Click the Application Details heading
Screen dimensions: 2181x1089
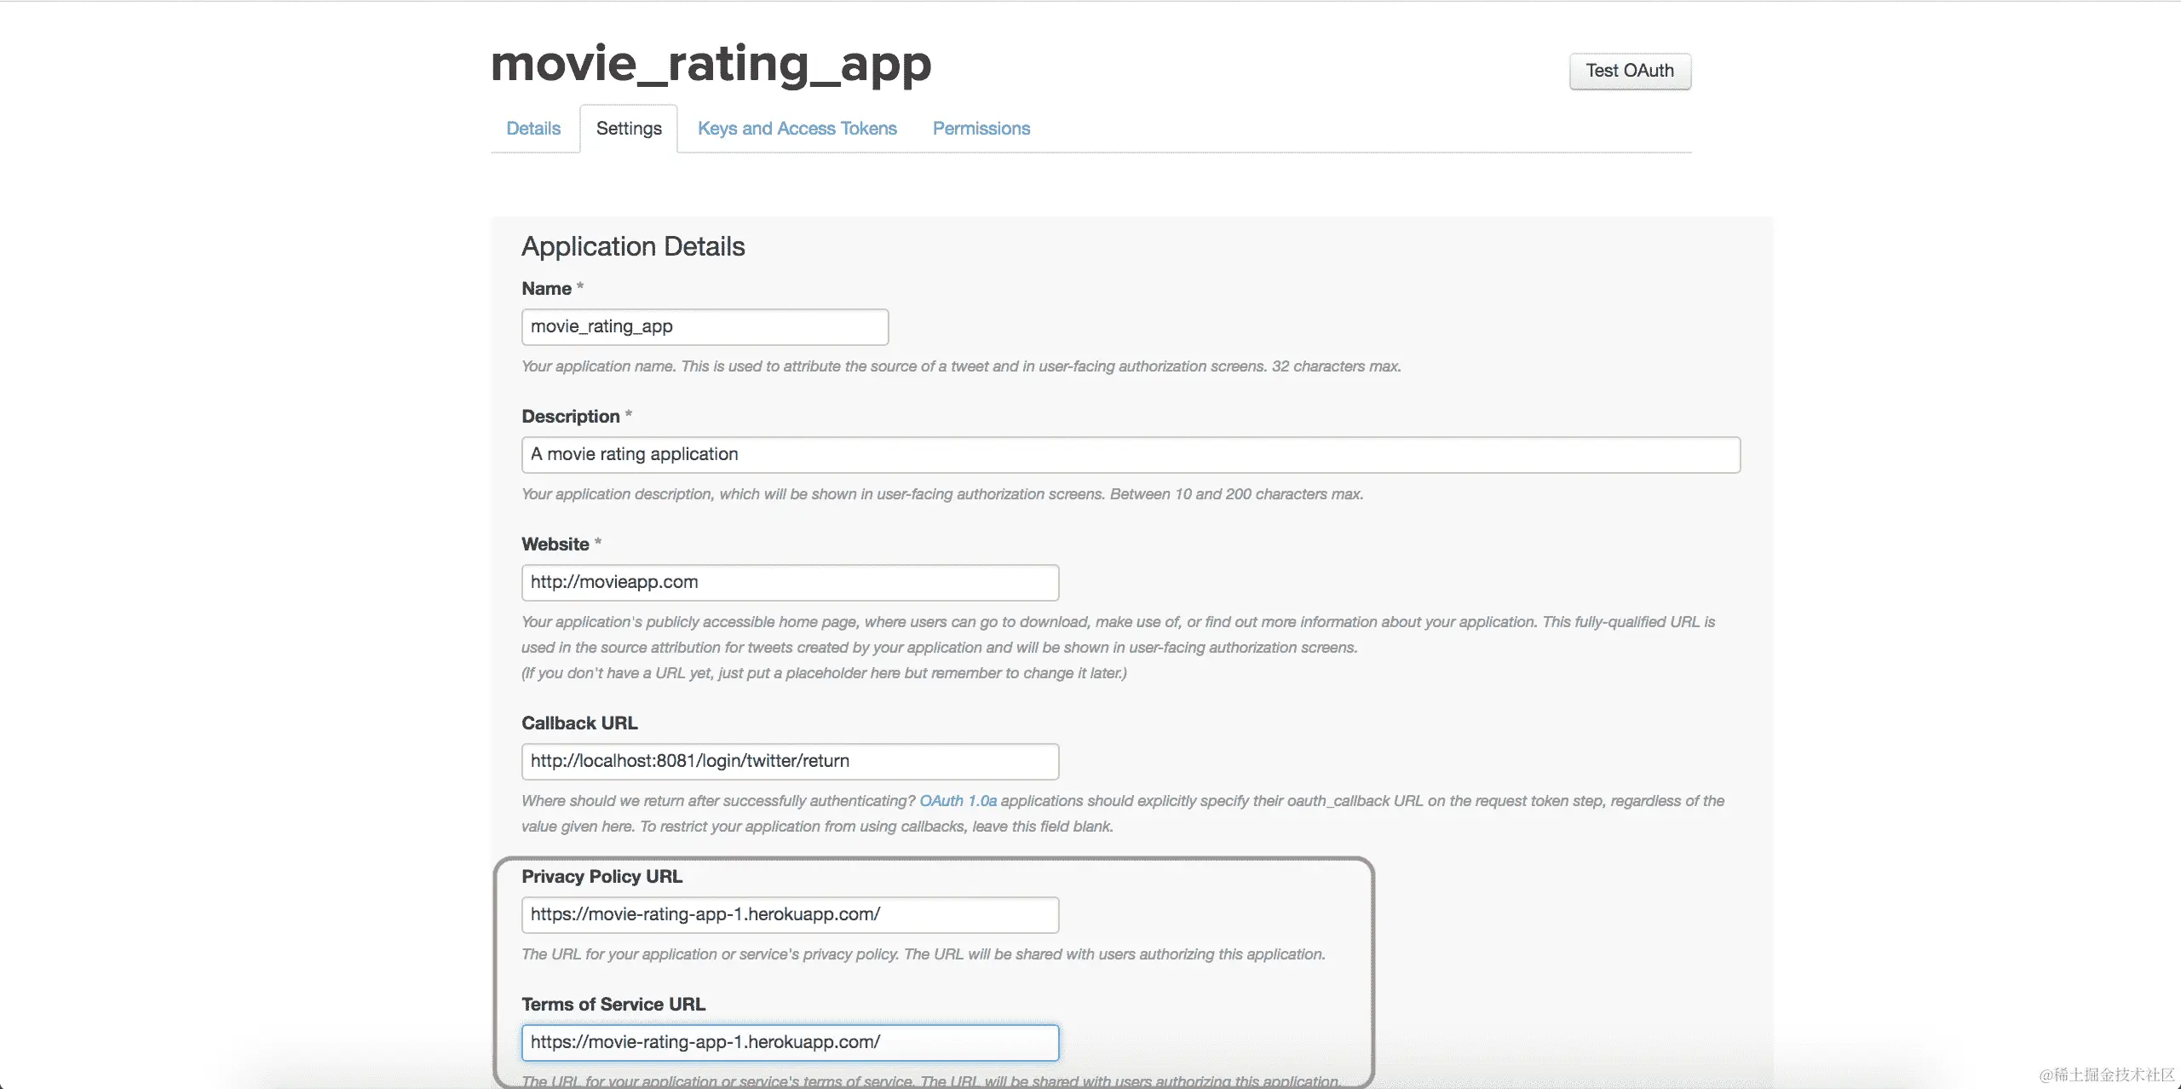(633, 246)
